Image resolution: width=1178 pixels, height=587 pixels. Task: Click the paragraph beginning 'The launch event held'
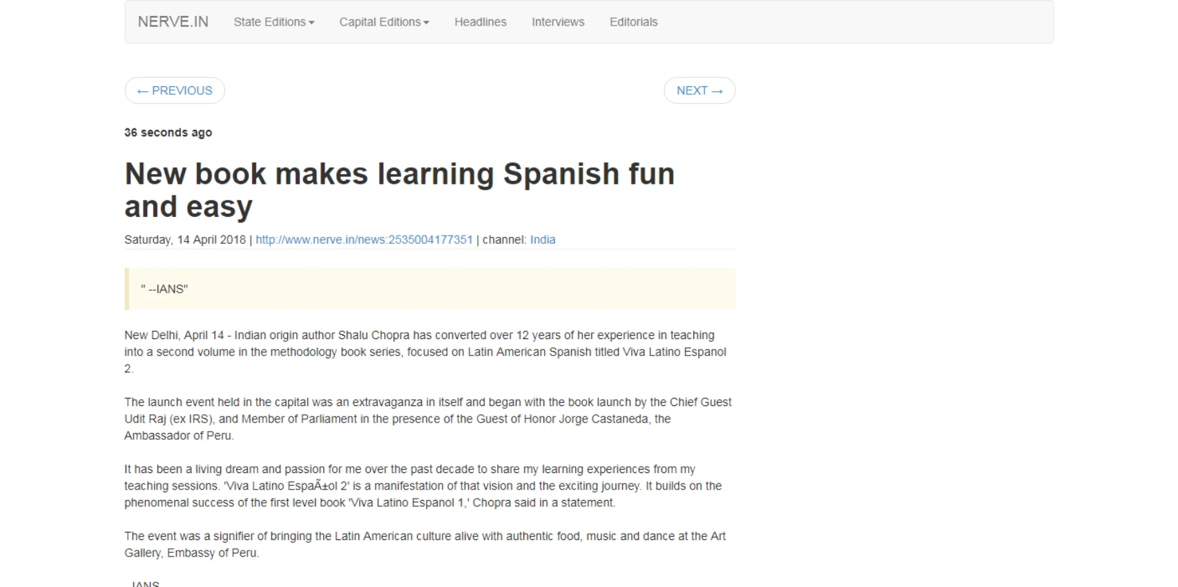427,418
